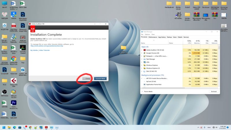Expand the Zalo process group
The height and width of the screenshot is (130, 231).
coord(141,71)
